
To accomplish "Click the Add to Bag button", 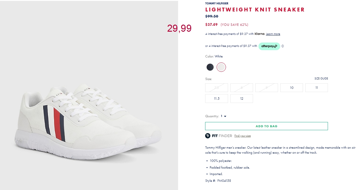I will pyautogui.click(x=267, y=126).
